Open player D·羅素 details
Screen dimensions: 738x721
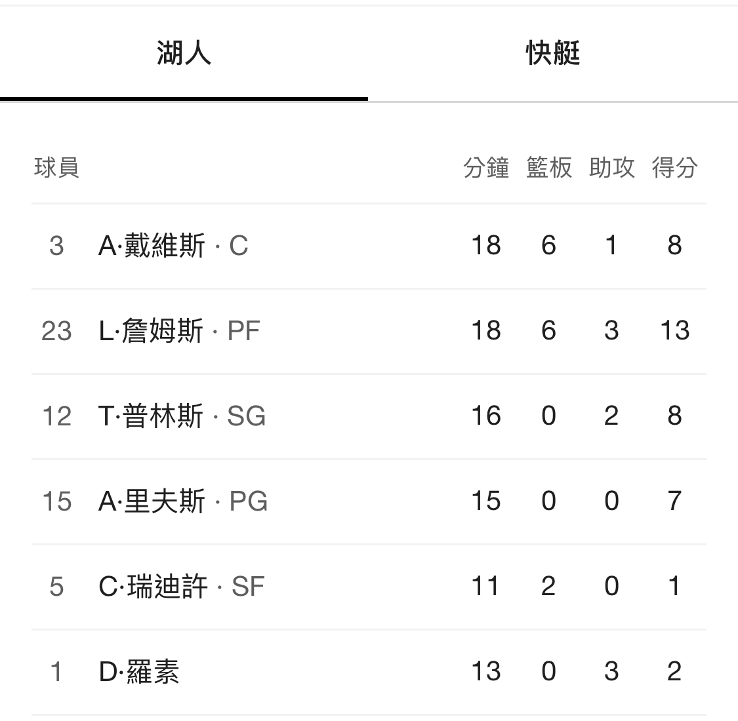pos(138,672)
